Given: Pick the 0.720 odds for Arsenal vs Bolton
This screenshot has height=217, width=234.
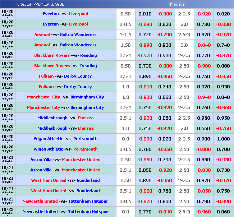Looking at the screenshot, I should [145, 35].
